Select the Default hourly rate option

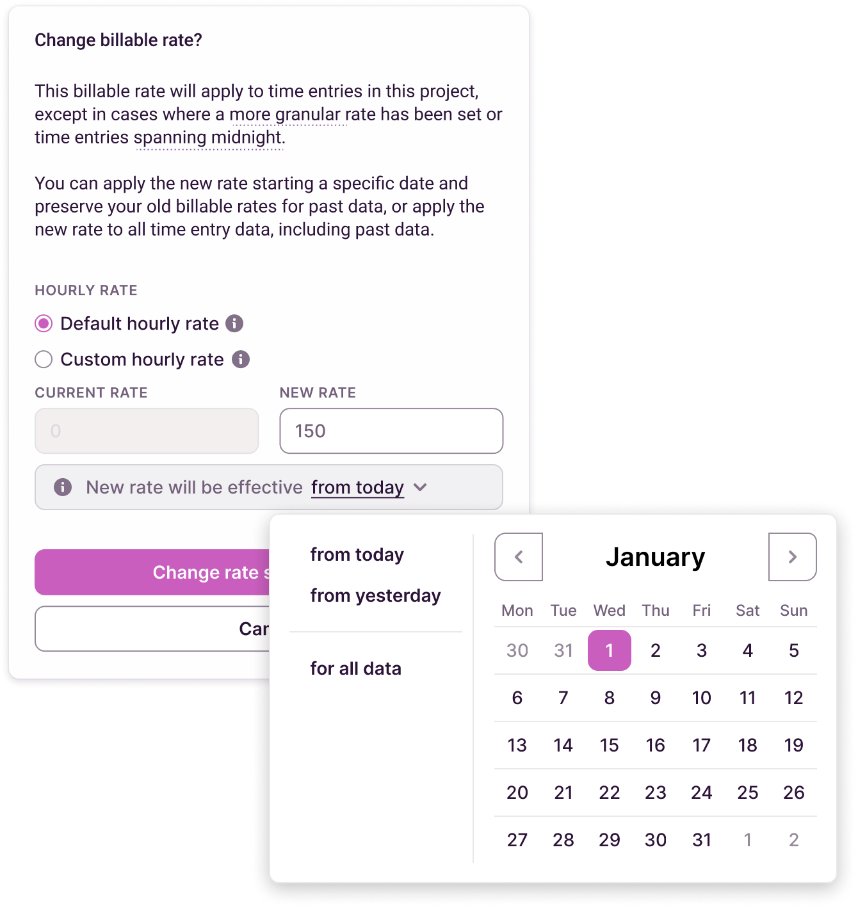(42, 324)
